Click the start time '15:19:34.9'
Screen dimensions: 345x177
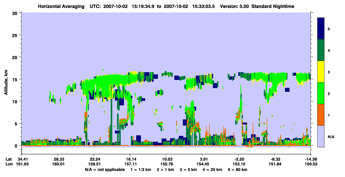tap(143, 6)
